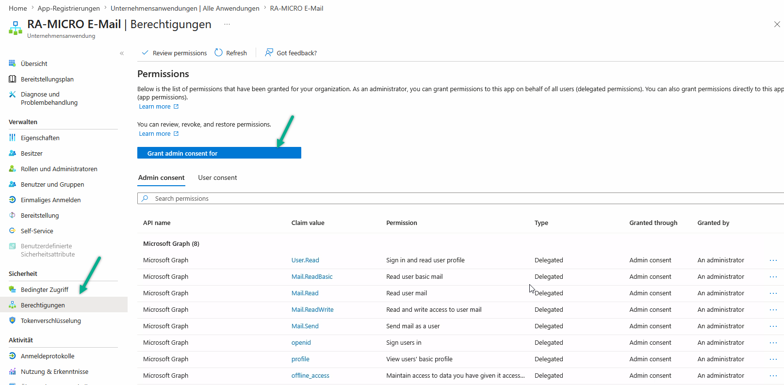
Task: Open more options for openid row
Action: [x=773, y=343]
